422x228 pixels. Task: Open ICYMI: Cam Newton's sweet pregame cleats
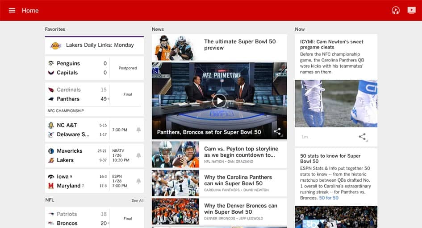[x=331, y=45]
